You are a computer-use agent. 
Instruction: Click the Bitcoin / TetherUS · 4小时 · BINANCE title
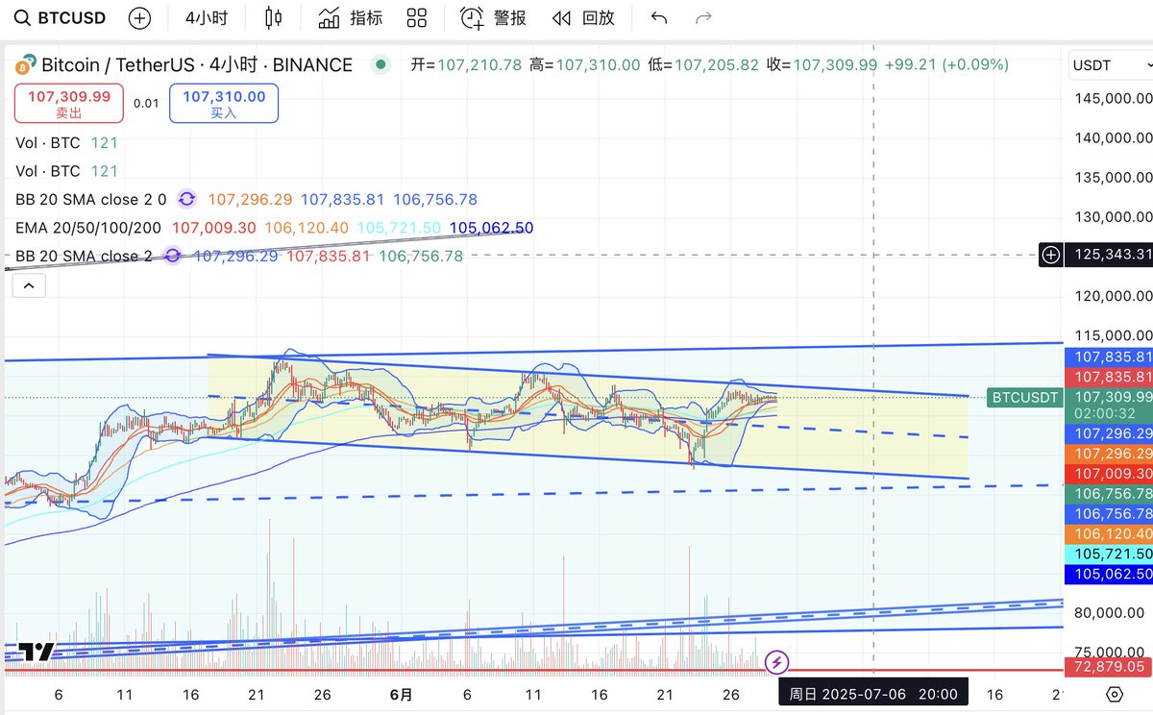point(197,65)
